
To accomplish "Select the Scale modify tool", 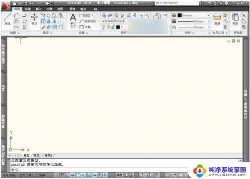I will [x=43, y=21].
